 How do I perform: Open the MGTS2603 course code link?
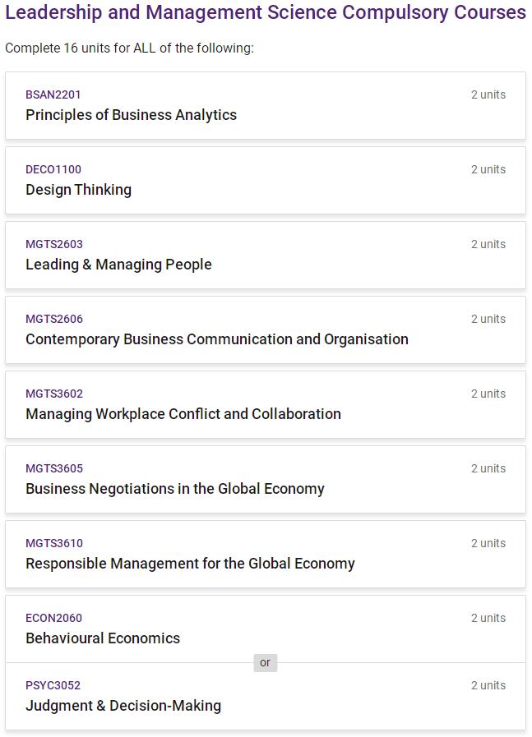pyautogui.click(x=54, y=244)
